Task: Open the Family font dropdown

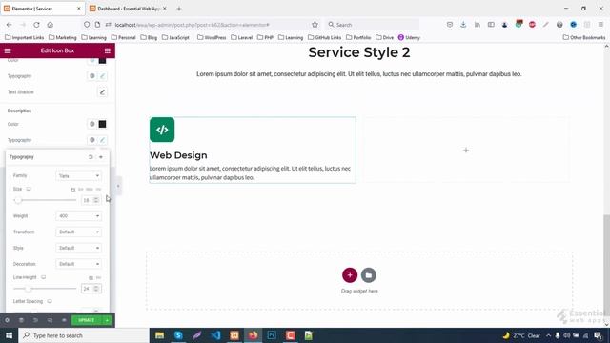Action: (x=78, y=175)
